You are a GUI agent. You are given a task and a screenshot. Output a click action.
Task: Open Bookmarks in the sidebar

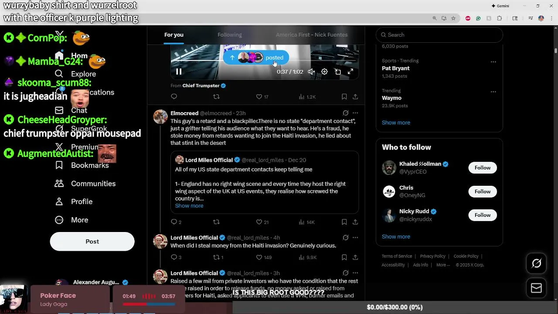pos(82,165)
